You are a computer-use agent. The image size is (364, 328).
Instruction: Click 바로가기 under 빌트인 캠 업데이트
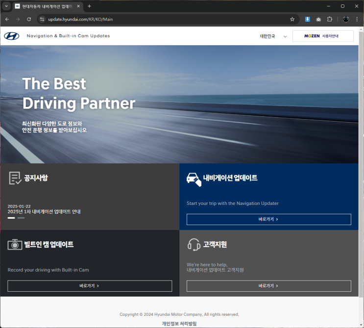(x=90, y=286)
